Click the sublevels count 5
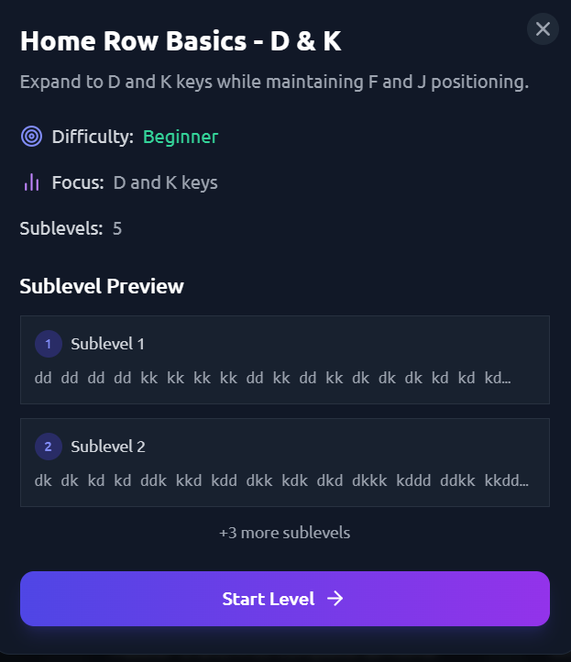The width and height of the screenshot is (571, 662). 117,228
